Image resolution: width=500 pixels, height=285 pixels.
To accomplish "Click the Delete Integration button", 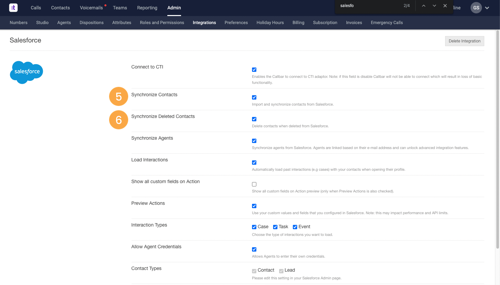I will click(465, 41).
